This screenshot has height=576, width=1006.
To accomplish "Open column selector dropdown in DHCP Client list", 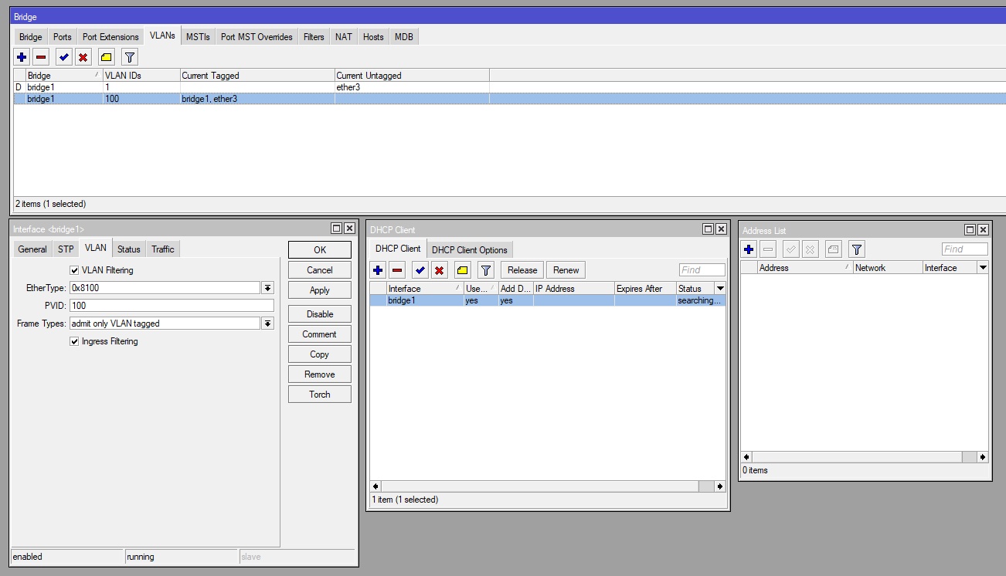I will (720, 288).
